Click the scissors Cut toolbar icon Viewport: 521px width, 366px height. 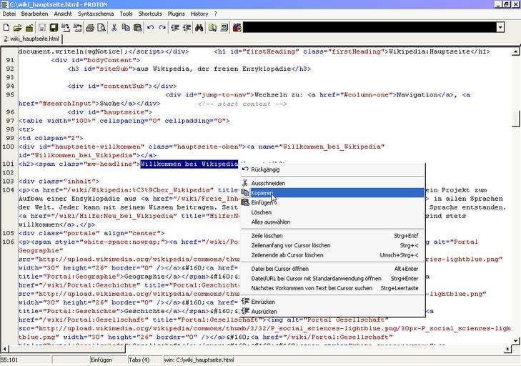pyautogui.click(x=114, y=28)
